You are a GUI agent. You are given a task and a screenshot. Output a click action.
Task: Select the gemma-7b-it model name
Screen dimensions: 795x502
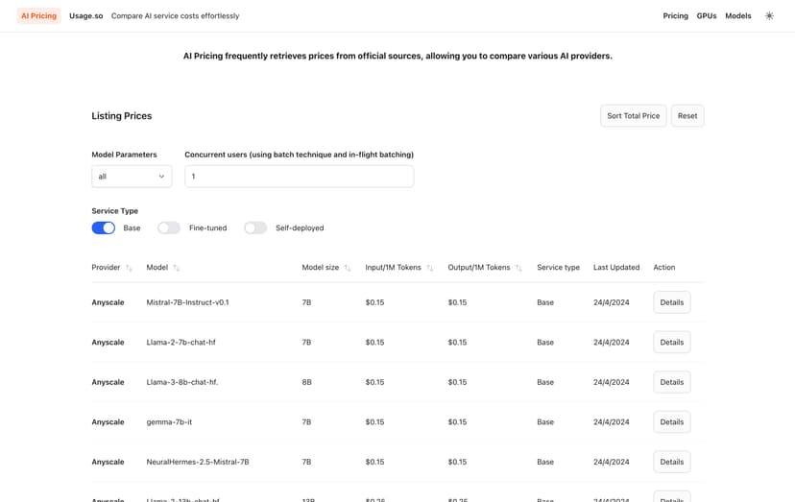169,422
